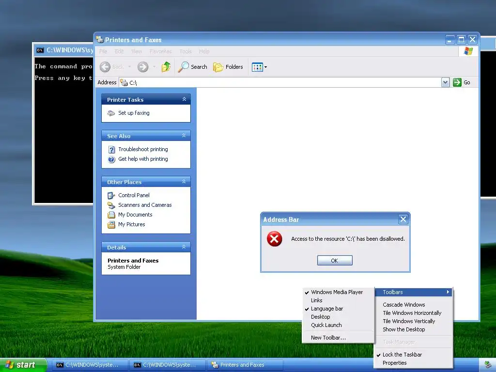This screenshot has height=372, width=496.
Task: Click the command prompt title bar icon
Action: (x=40, y=50)
